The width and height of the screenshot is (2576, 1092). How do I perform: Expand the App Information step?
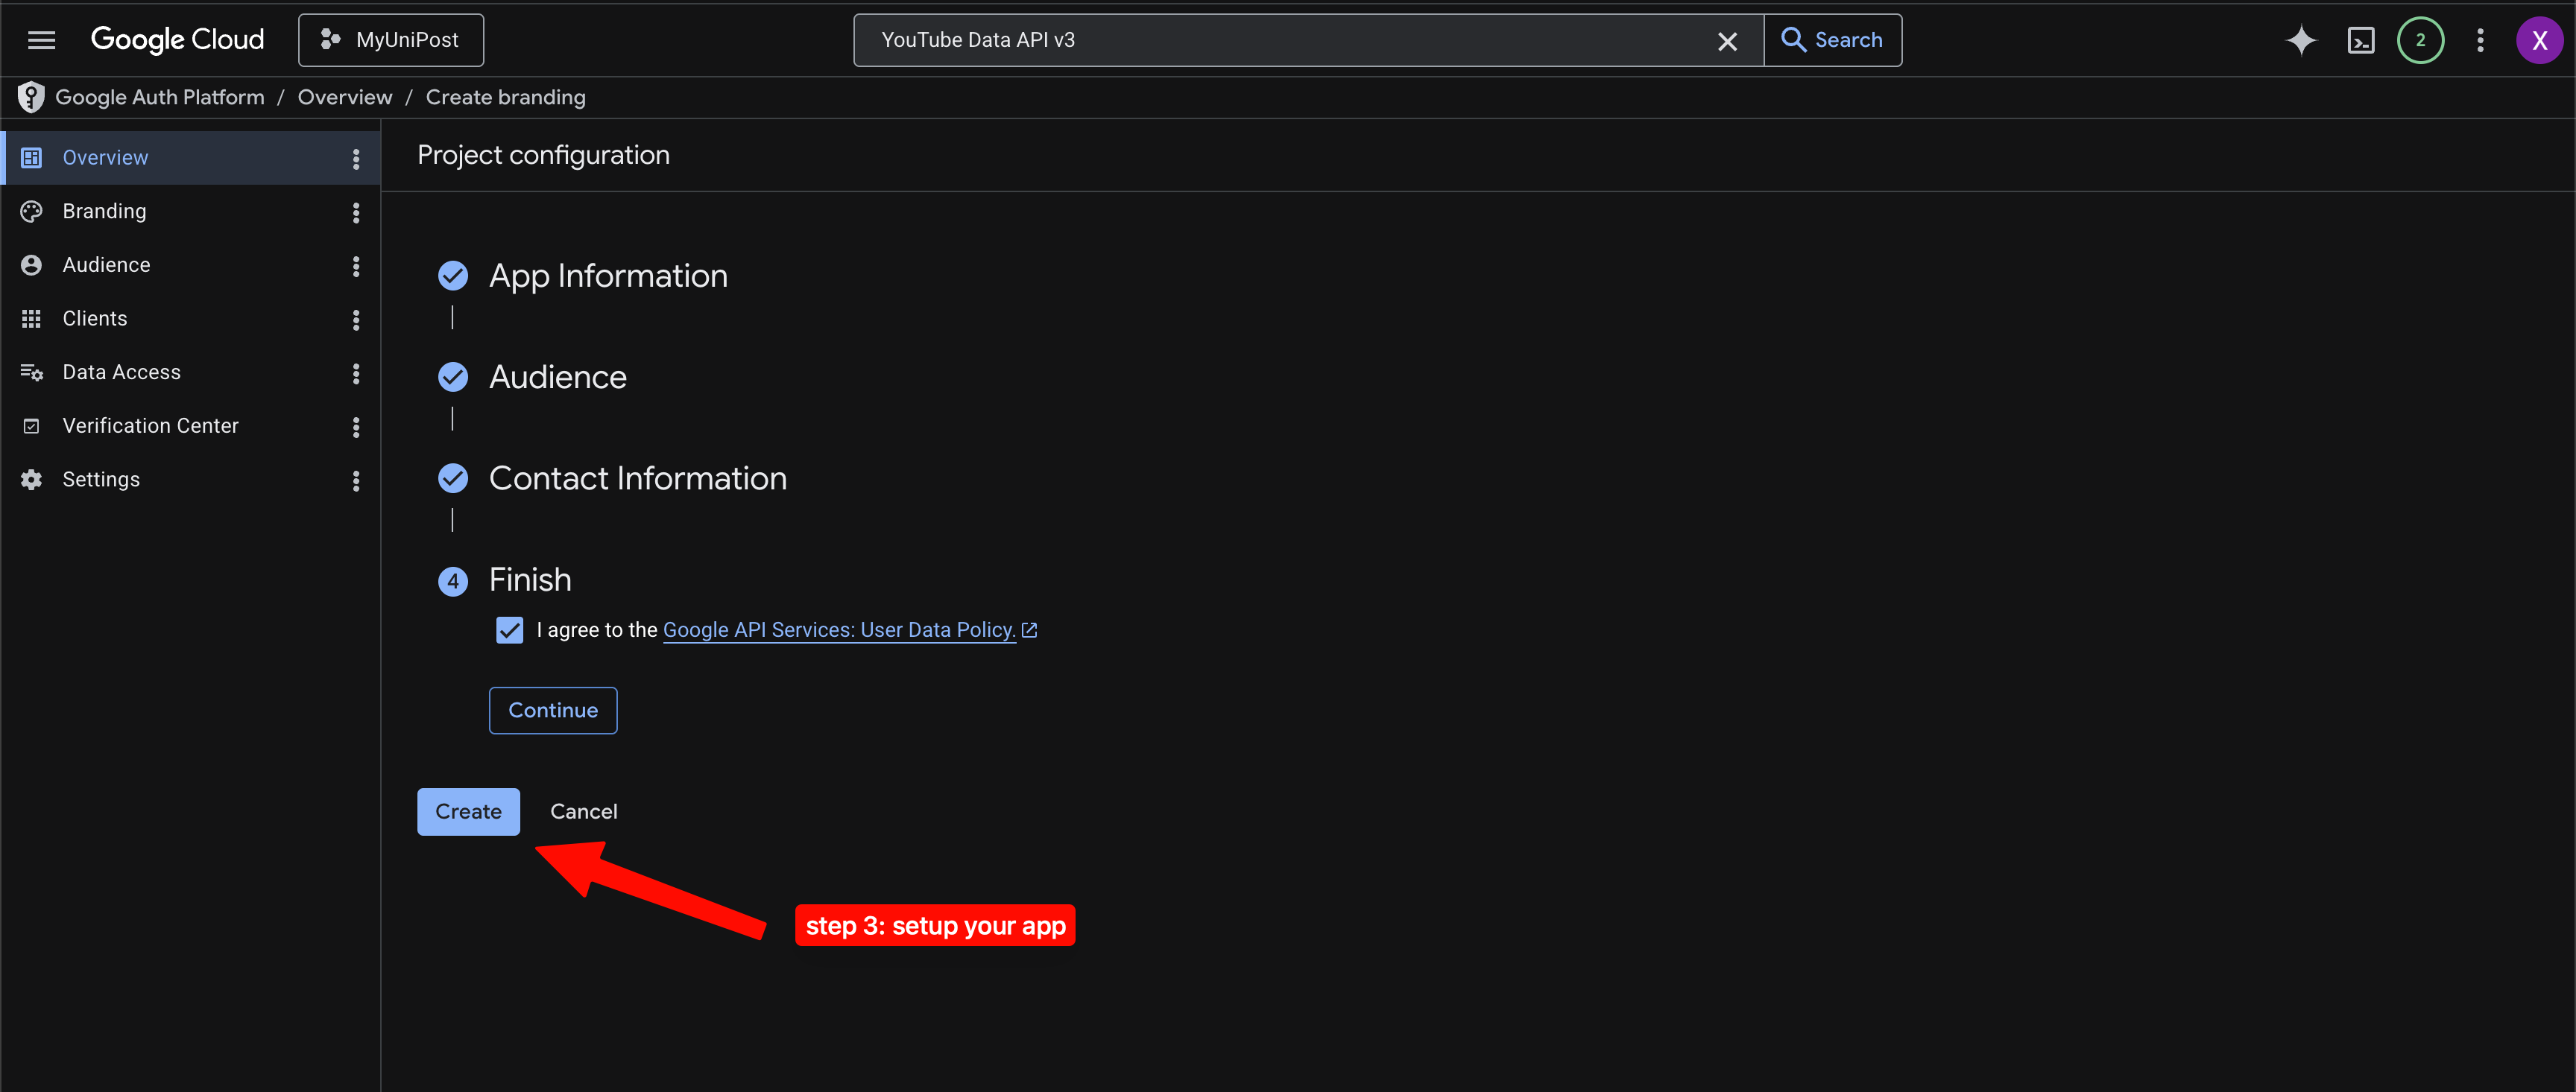608,276
